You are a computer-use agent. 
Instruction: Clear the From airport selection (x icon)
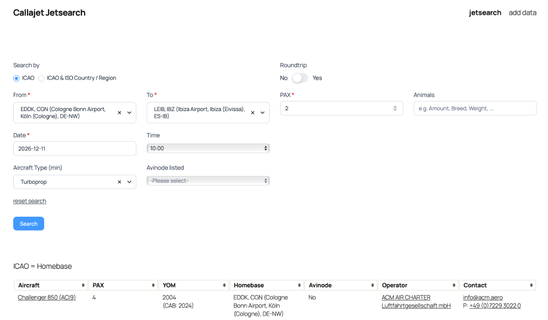(119, 113)
